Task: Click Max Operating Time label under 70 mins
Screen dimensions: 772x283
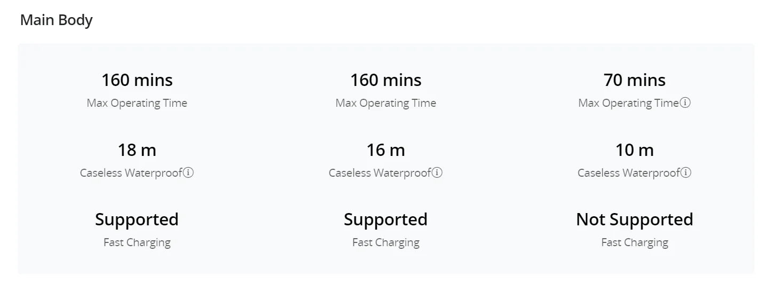Action: (629, 103)
